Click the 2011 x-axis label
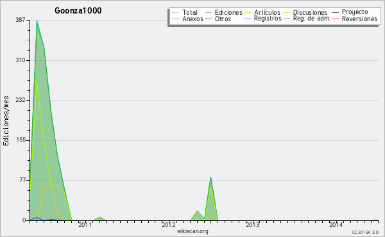This screenshot has height=237, width=385. pos(85,225)
